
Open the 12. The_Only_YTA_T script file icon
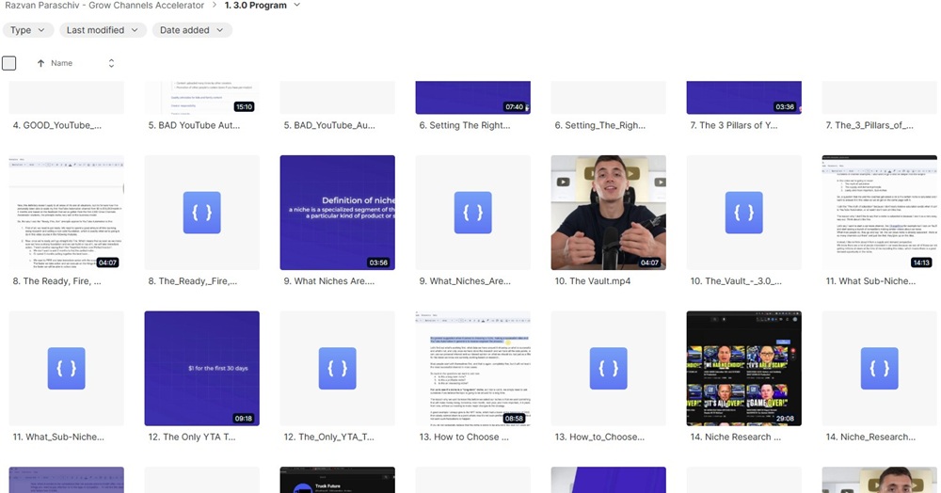pyautogui.click(x=337, y=368)
